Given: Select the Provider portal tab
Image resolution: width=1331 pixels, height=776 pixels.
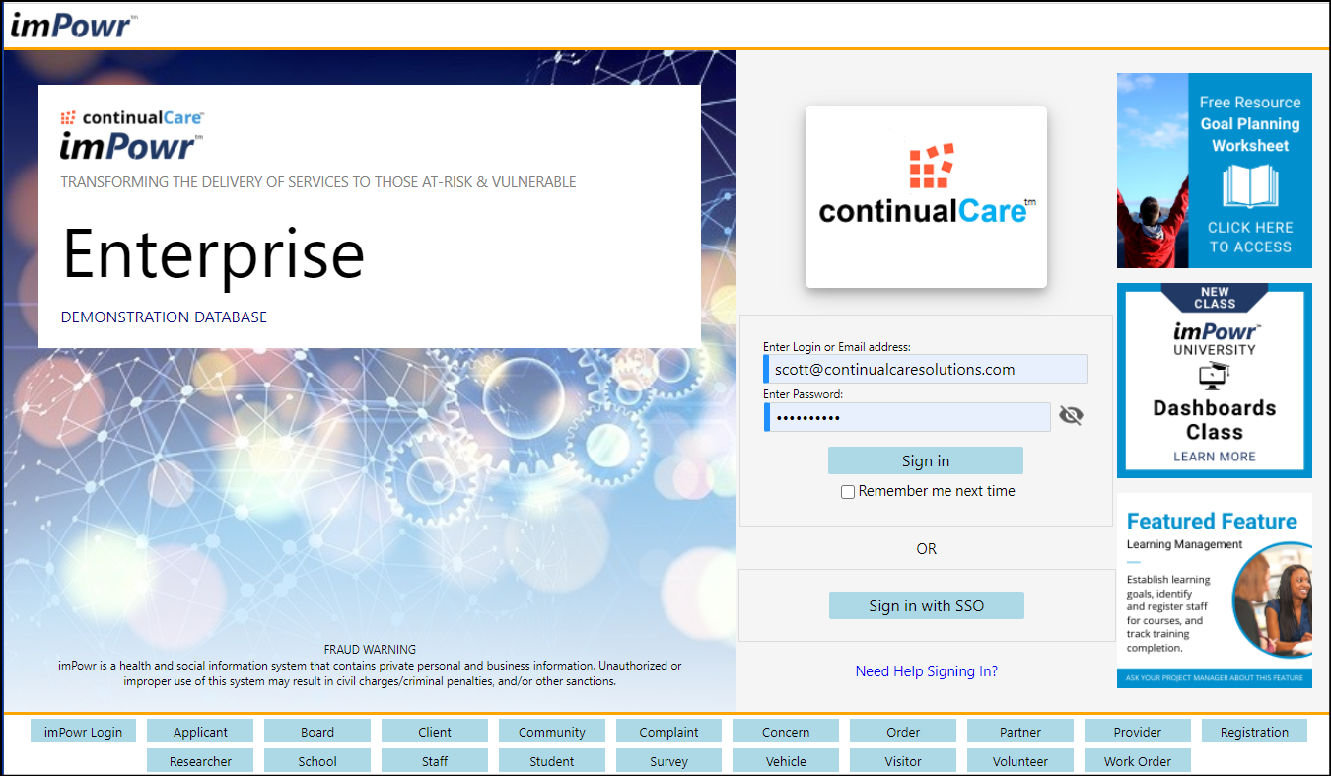Looking at the screenshot, I should 1138,732.
